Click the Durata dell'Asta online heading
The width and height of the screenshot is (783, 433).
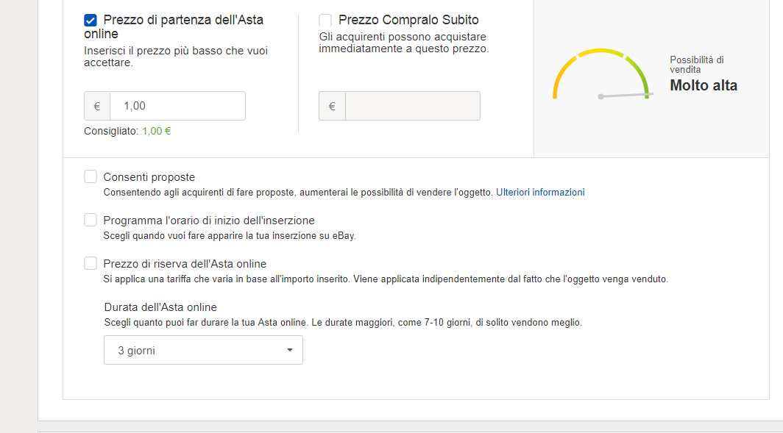[160, 307]
